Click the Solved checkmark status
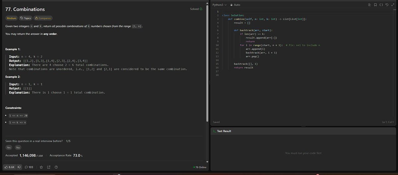398x175 pixels. pyautogui.click(x=196, y=9)
